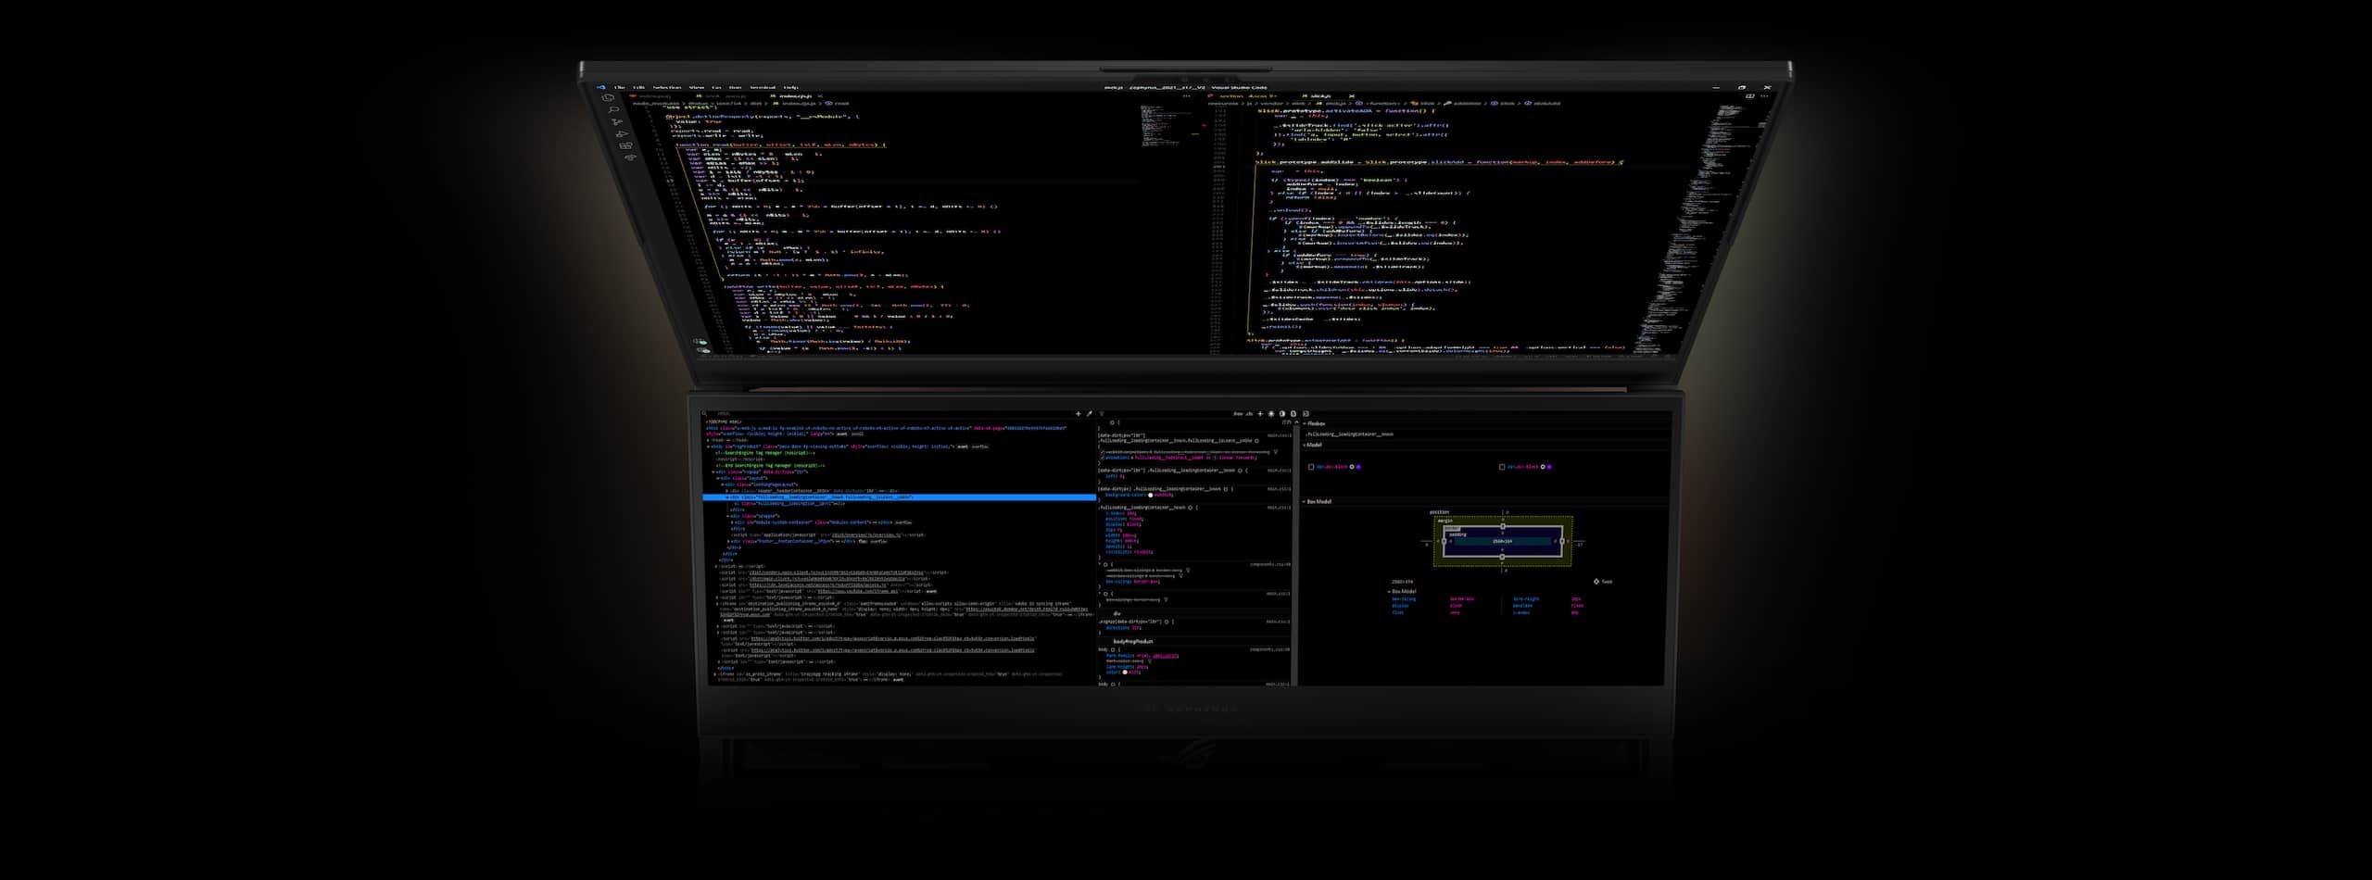Expand the footer div node in HTML tree
This screenshot has width=2372, height=880.
point(728,541)
